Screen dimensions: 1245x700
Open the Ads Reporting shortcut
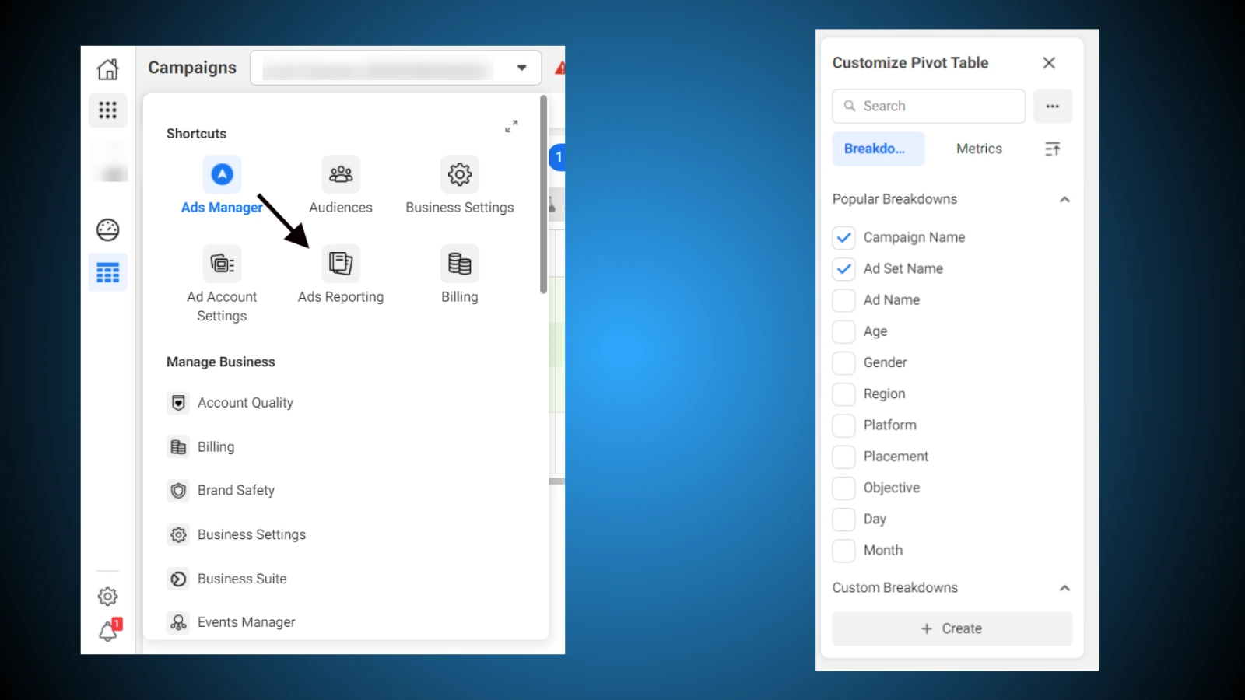(x=341, y=275)
